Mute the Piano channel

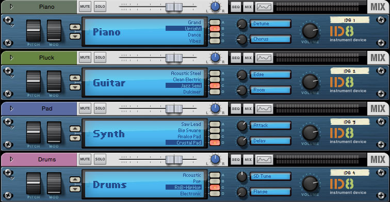[85, 7]
